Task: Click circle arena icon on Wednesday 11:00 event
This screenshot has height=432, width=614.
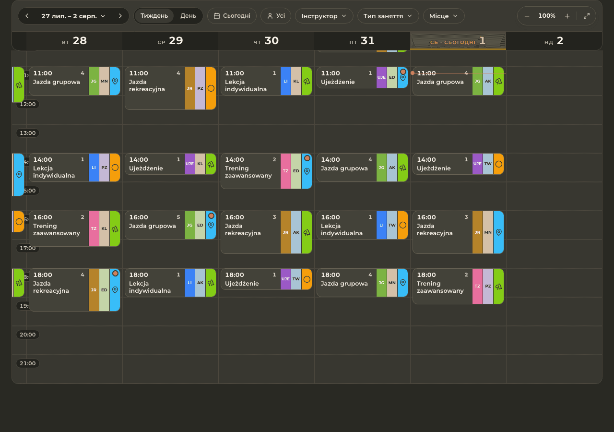Action: tap(211, 88)
